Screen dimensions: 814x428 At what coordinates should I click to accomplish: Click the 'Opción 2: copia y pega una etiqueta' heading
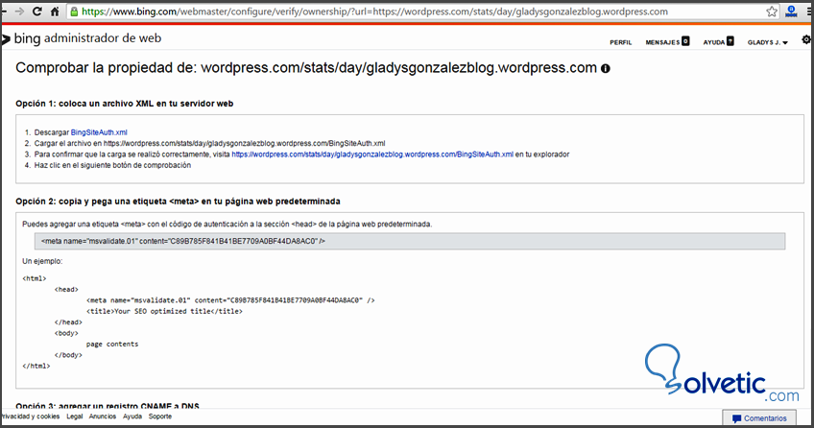tap(178, 202)
